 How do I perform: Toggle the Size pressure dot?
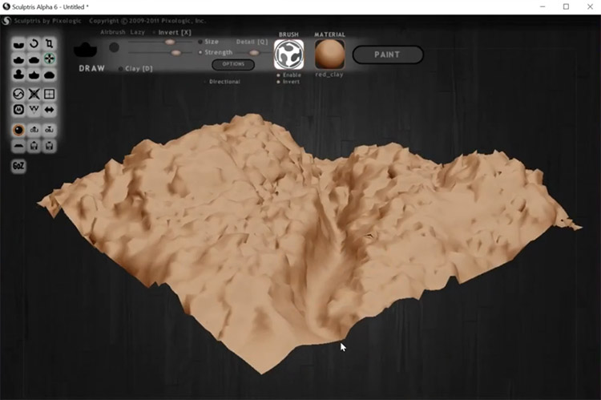coord(200,42)
